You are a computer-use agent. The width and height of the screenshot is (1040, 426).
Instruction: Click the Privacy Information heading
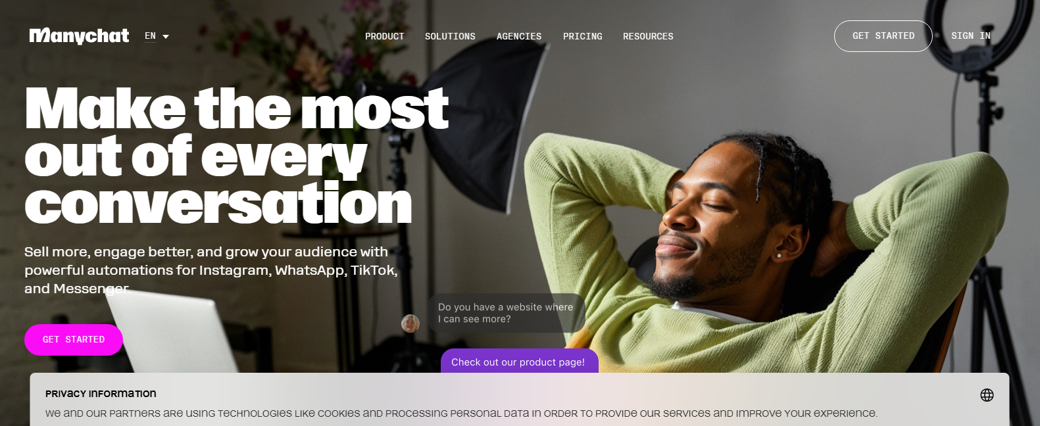pyautogui.click(x=101, y=394)
